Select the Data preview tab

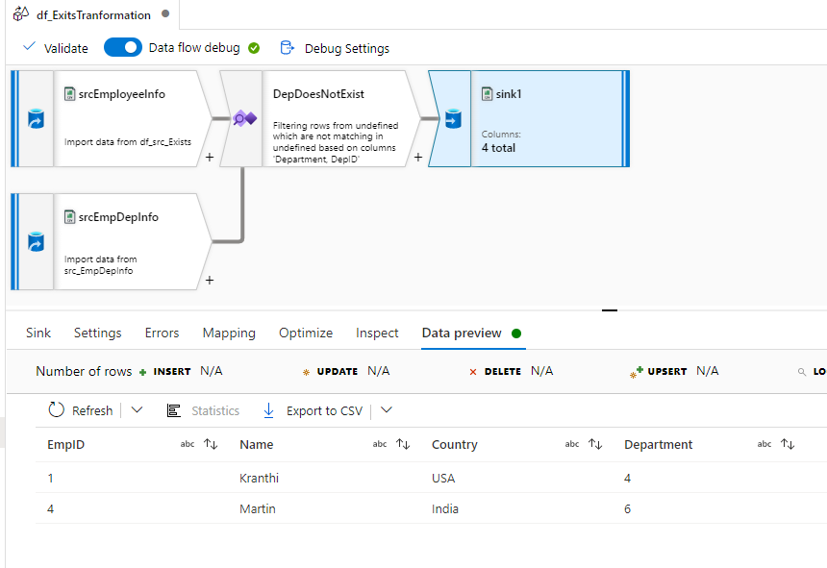[462, 333]
